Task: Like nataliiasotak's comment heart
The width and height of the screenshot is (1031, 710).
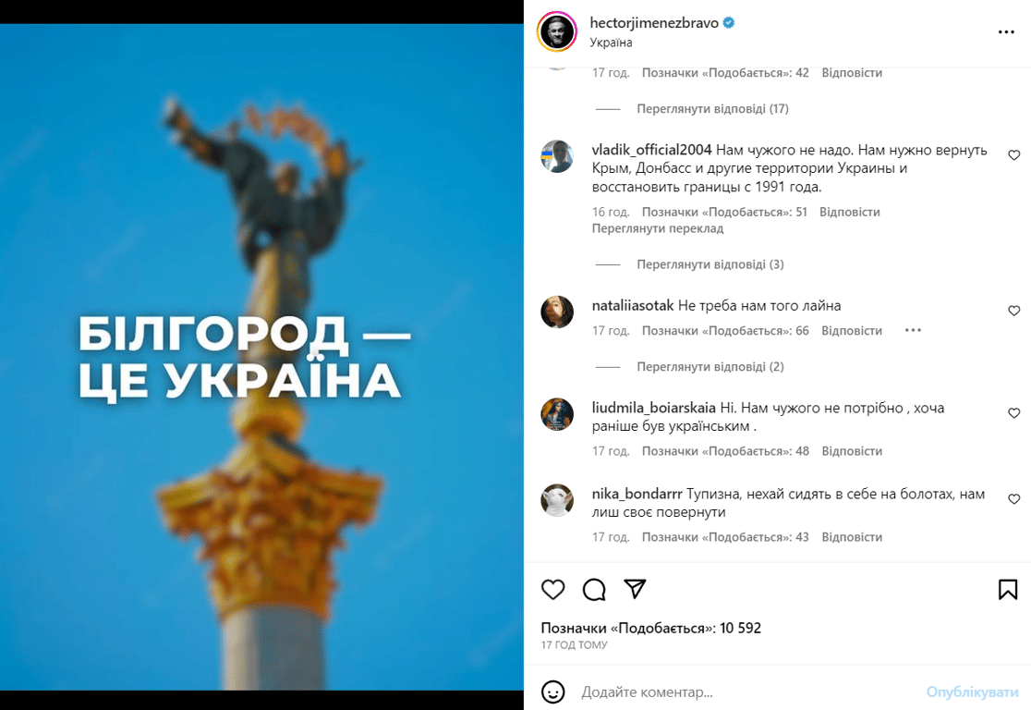Action: 1013,311
